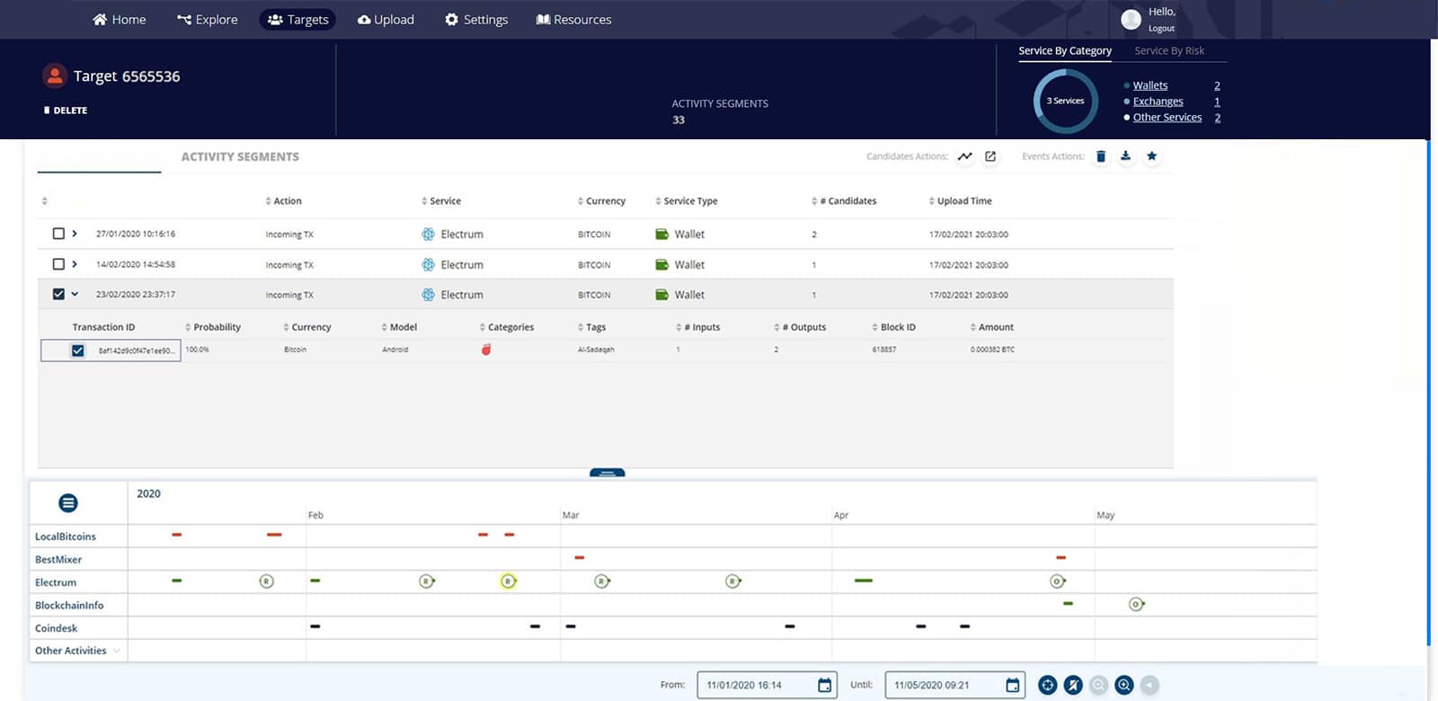Open the From date calendar picker

pyautogui.click(x=824, y=685)
